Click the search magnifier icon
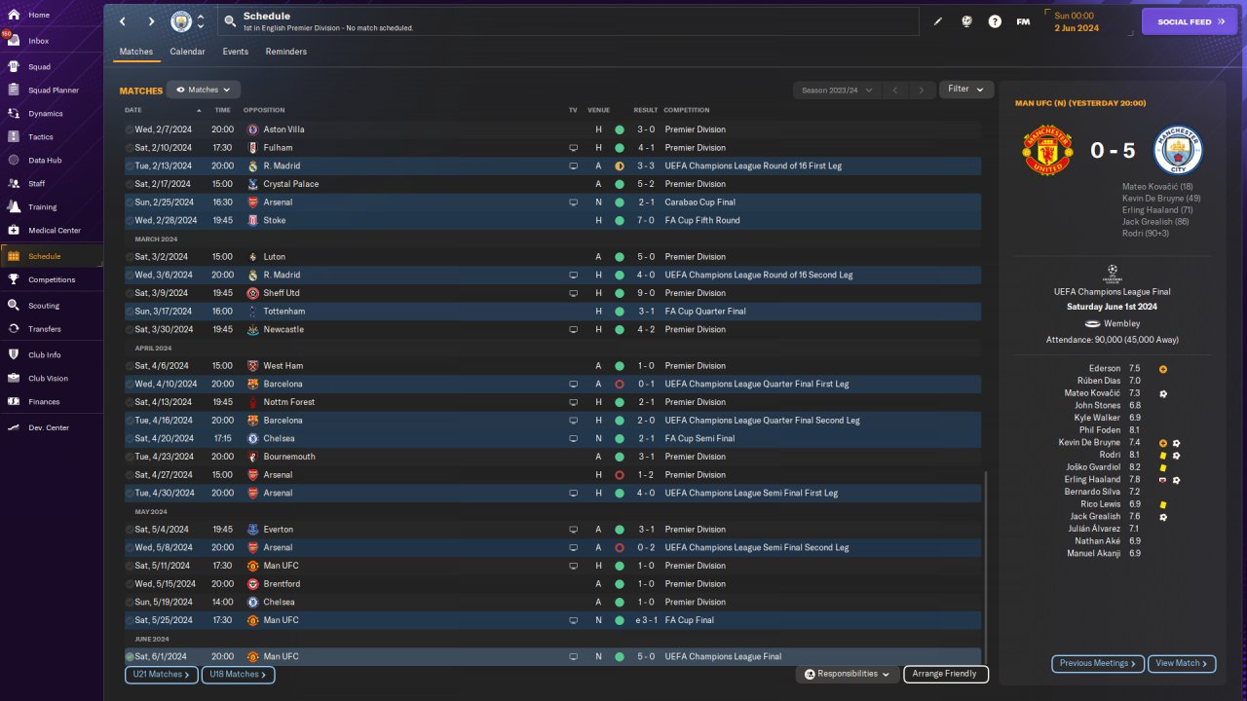The width and height of the screenshot is (1247, 701). [x=229, y=21]
